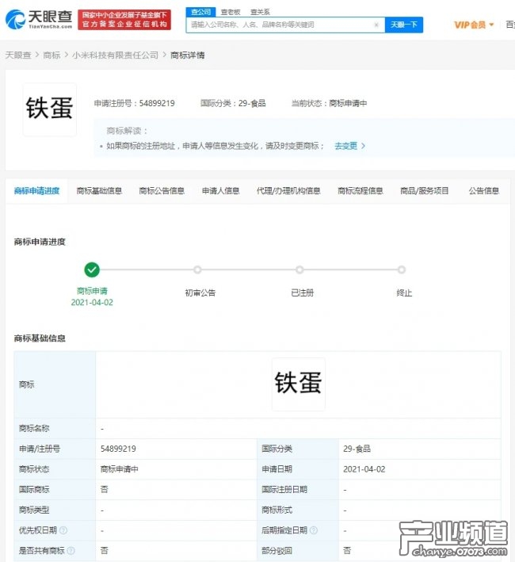Go to 商标 in the breadcrumb
Screen dimensions: 515x562
click(51, 55)
